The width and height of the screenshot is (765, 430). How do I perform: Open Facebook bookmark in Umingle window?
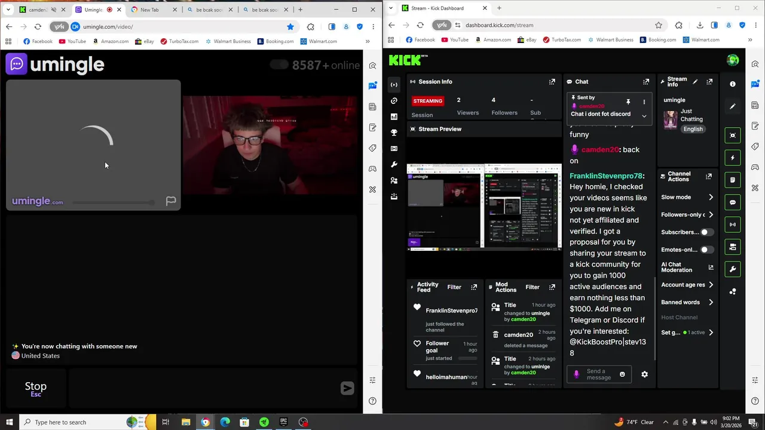[x=38, y=41]
